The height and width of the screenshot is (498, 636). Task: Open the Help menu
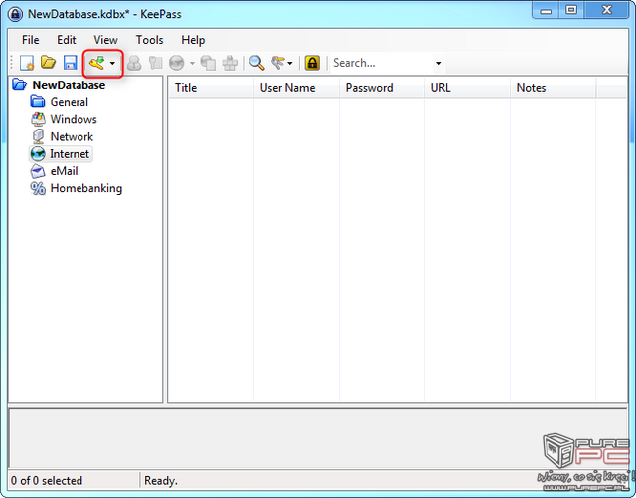193,40
